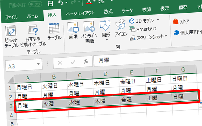The height and width of the screenshot is (126, 202).
Task: Click cell C3 containing 水曜
Action: tap(81, 102)
